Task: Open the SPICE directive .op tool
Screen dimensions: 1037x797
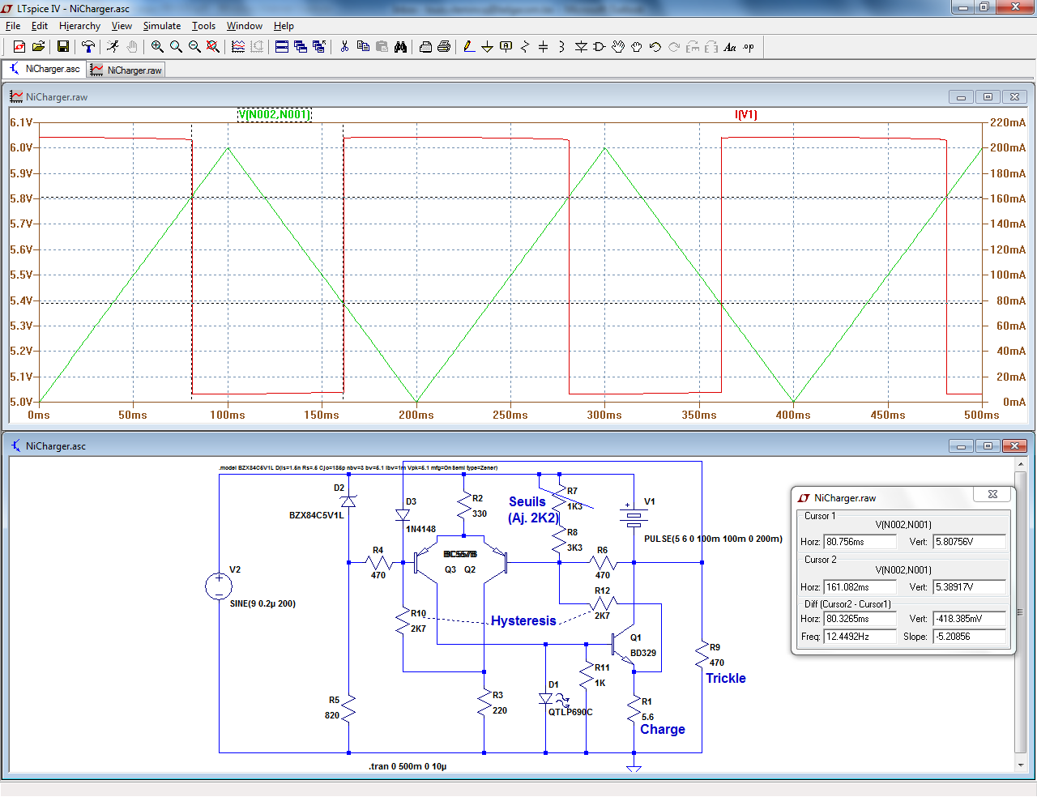Action: (x=749, y=47)
